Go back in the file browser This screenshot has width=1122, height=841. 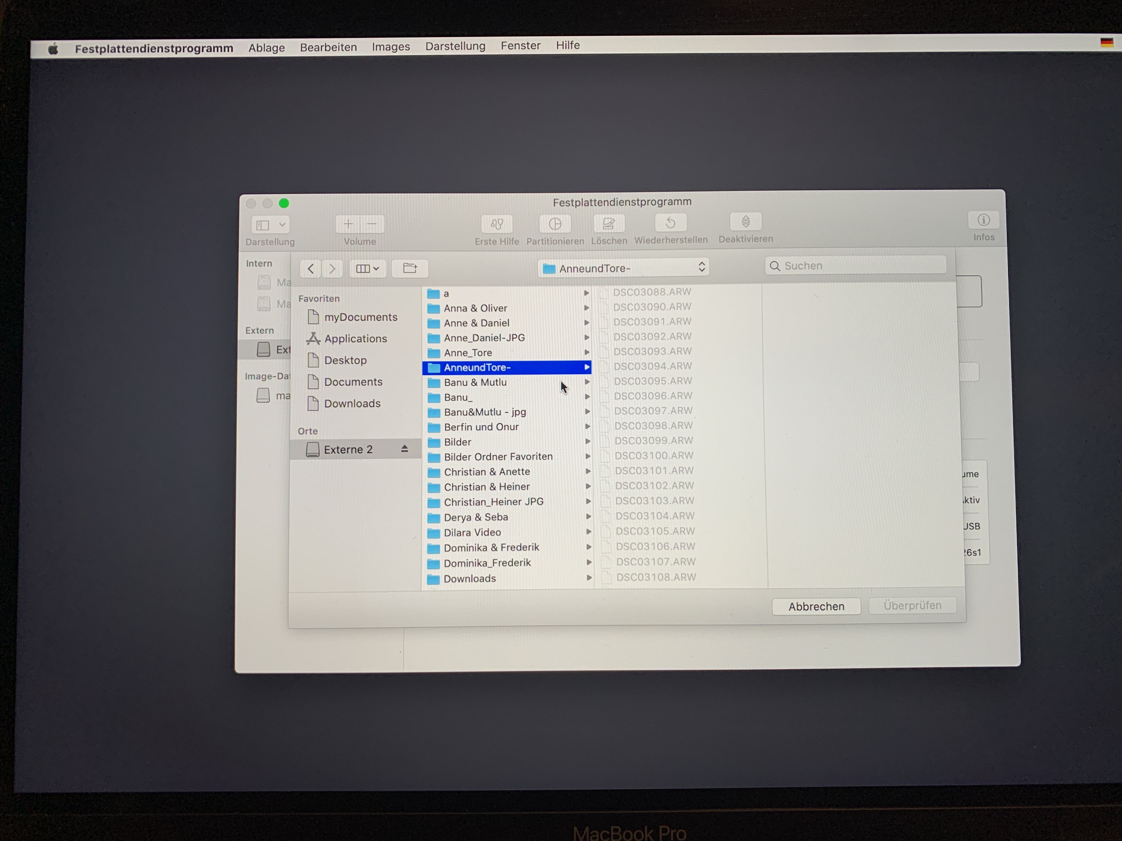[311, 269]
